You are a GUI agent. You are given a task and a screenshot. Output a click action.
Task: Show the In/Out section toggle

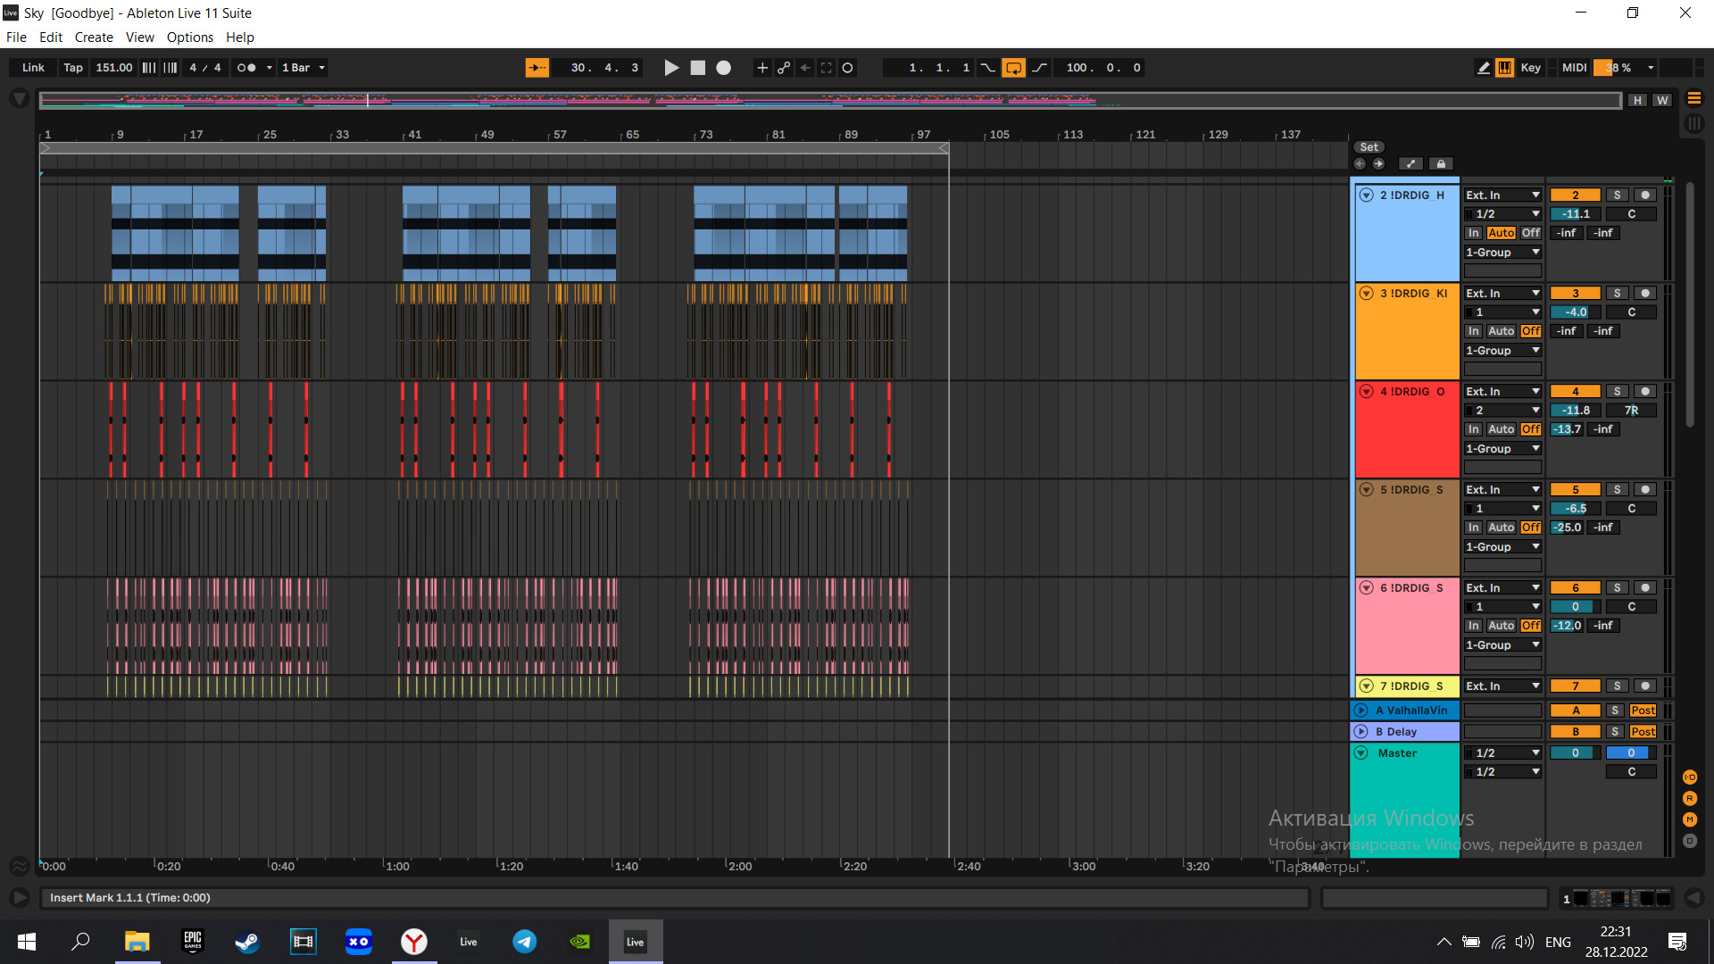pos(1690,777)
